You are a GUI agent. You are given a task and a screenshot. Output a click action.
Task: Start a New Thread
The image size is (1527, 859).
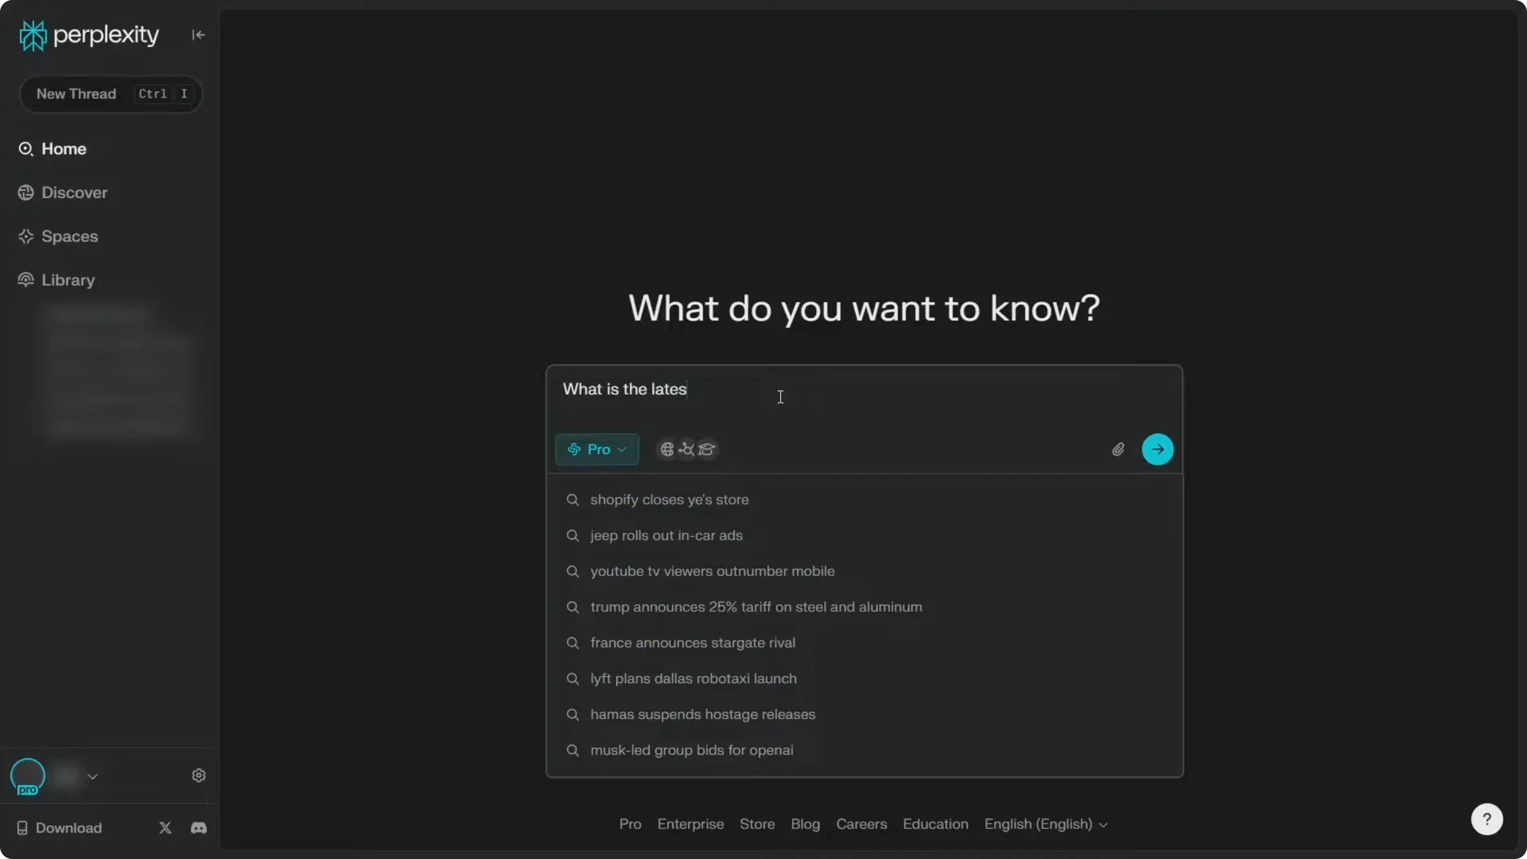point(76,94)
